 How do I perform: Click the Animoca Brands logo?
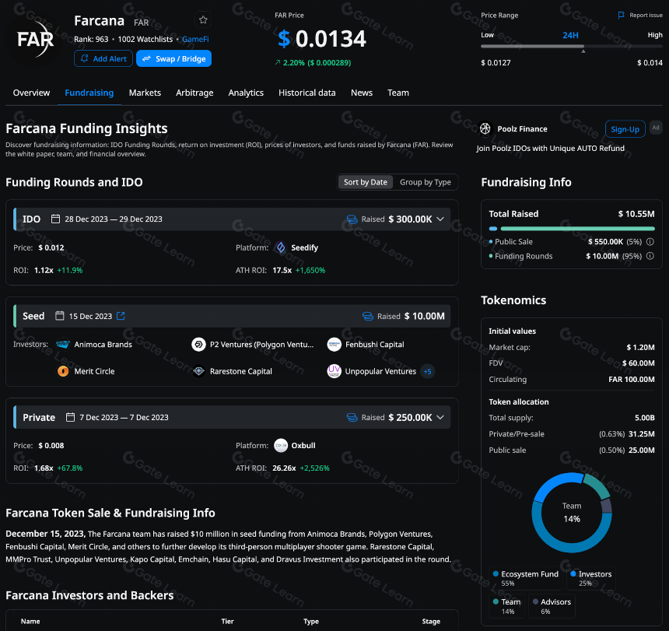click(x=63, y=345)
